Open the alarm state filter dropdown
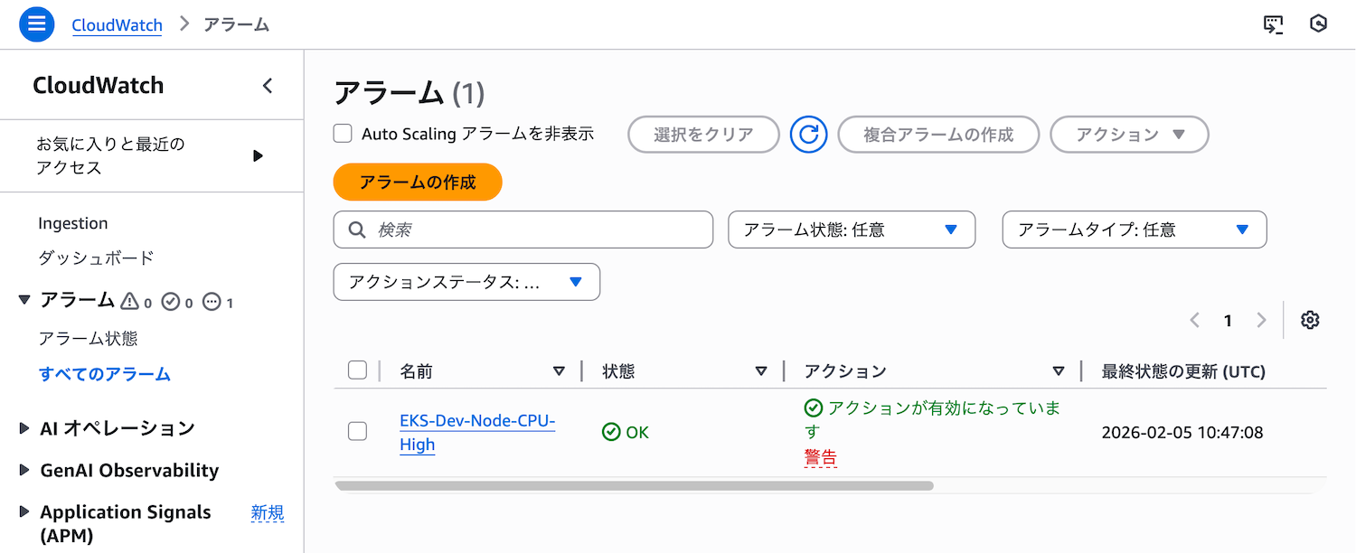This screenshot has width=1356, height=553. pyautogui.click(x=851, y=230)
